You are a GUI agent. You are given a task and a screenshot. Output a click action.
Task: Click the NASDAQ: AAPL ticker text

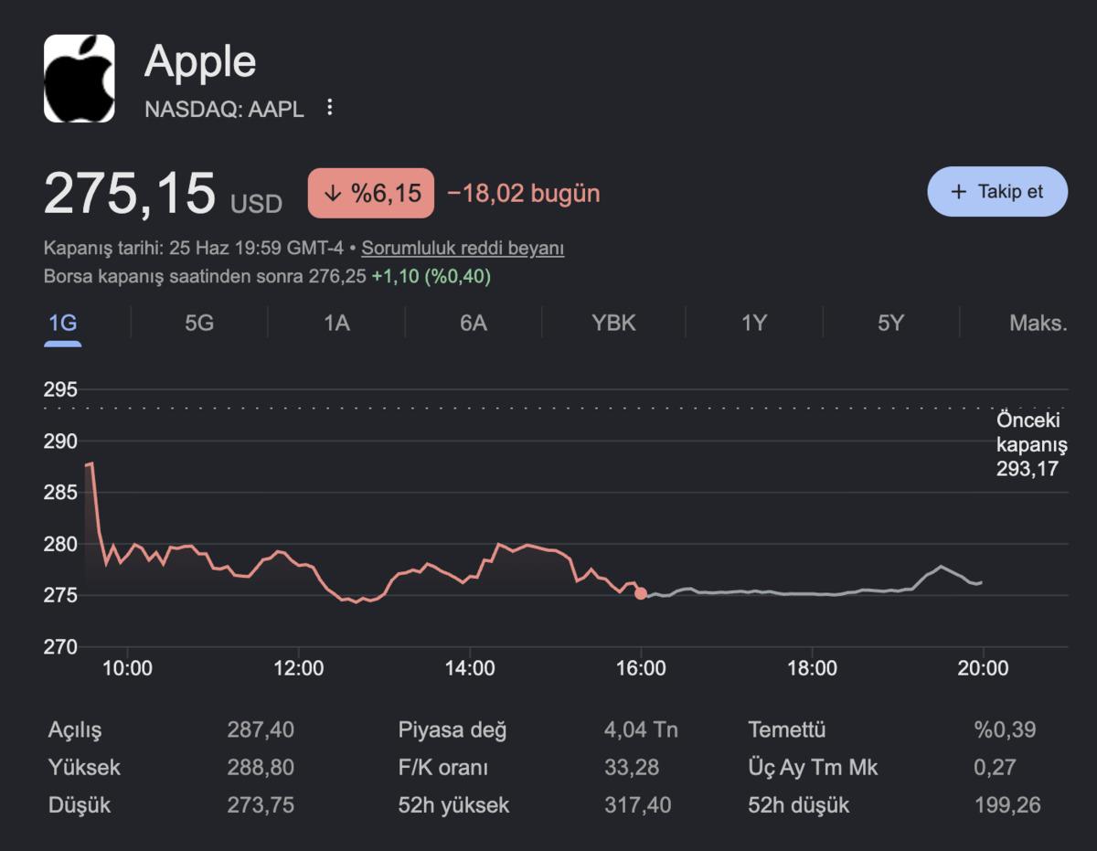click(x=224, y=109)
